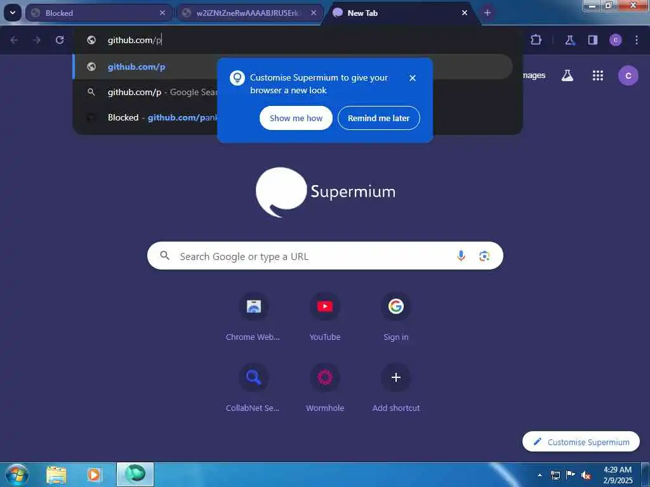Reload the current page
Viewport: 650px width, 487px height.
coord(60,40)
